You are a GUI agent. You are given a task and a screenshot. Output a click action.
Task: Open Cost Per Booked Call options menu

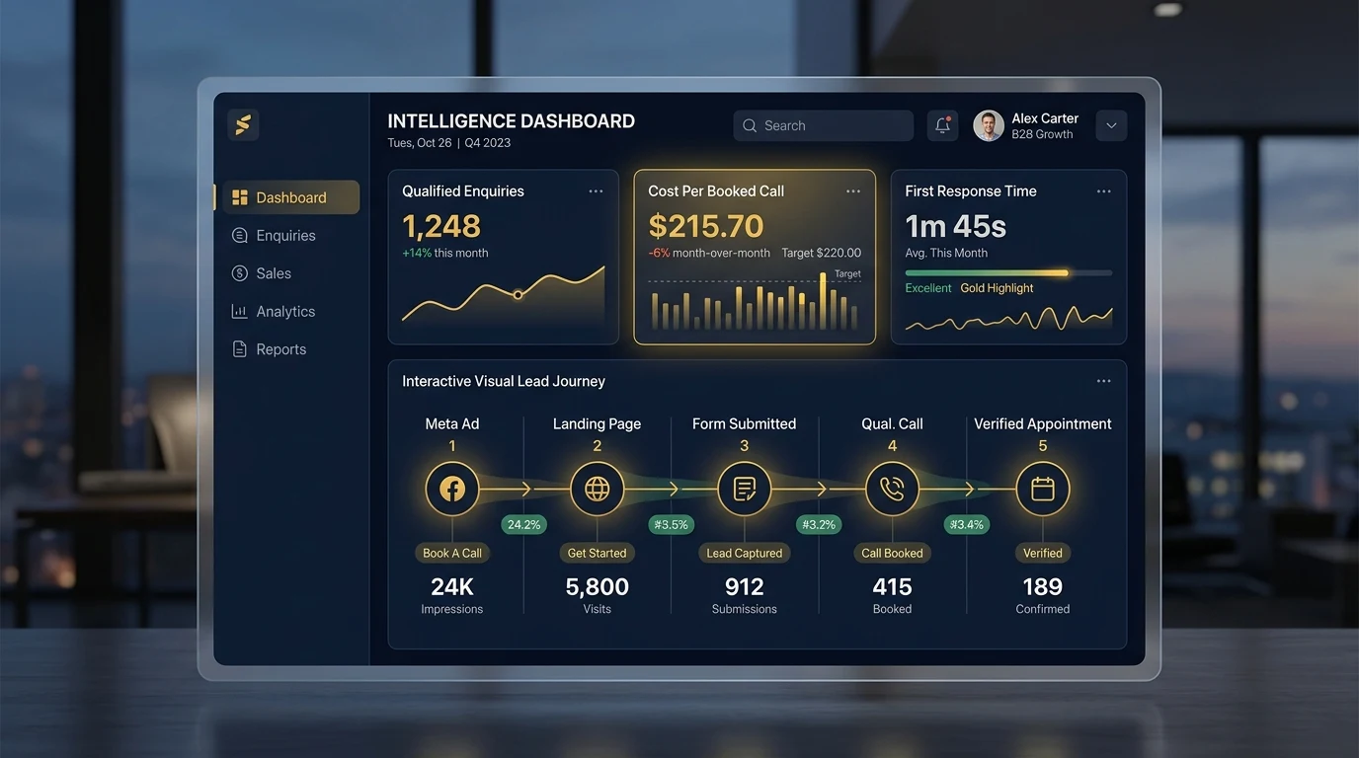(853, 191)
